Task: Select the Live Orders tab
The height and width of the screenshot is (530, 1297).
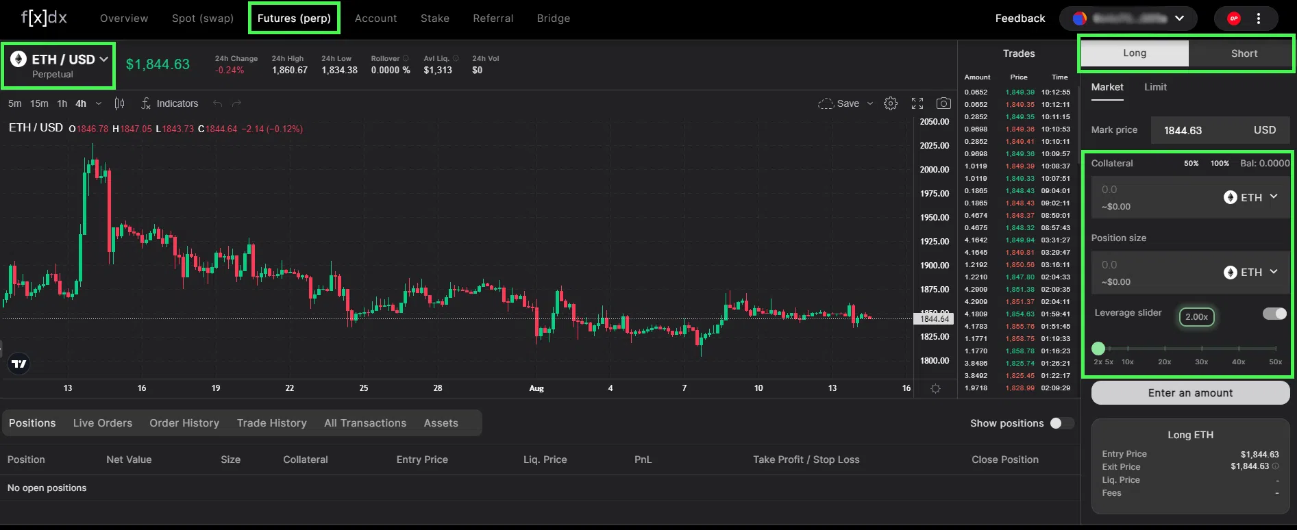Action: (103, 423)
